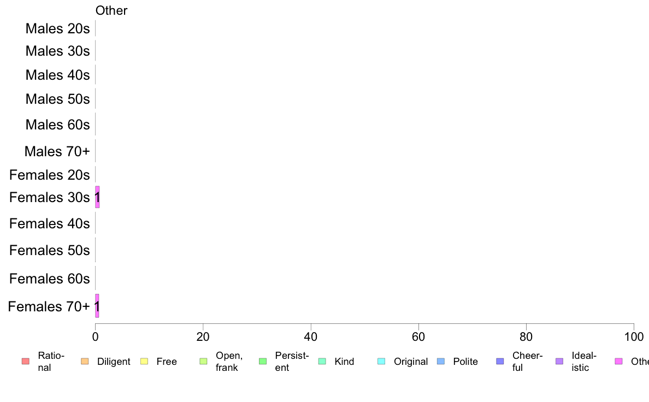The image size is (649, 402).
Task: Click the 100 tick on the x-axis
Action: click(633, 336)
